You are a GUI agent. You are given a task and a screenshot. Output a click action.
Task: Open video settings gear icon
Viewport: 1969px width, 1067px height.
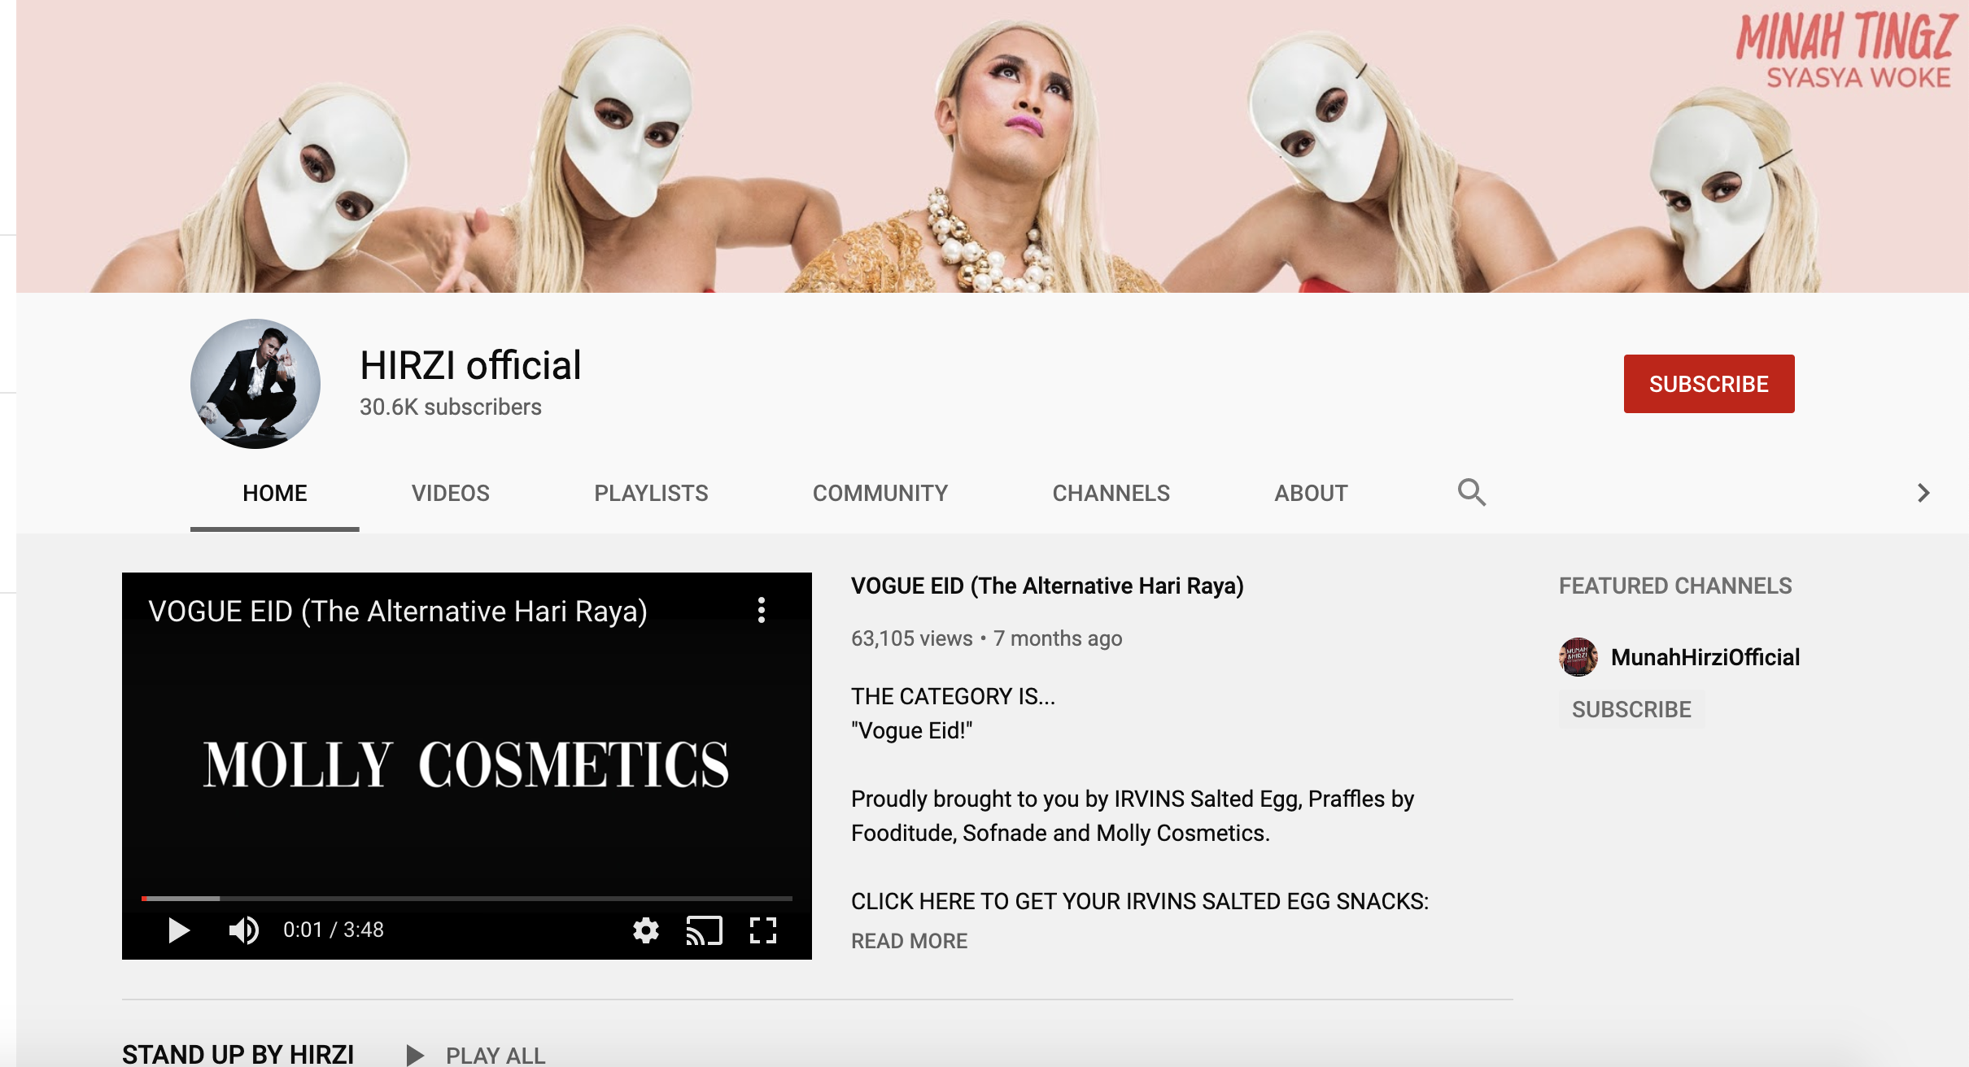(646, 930)
